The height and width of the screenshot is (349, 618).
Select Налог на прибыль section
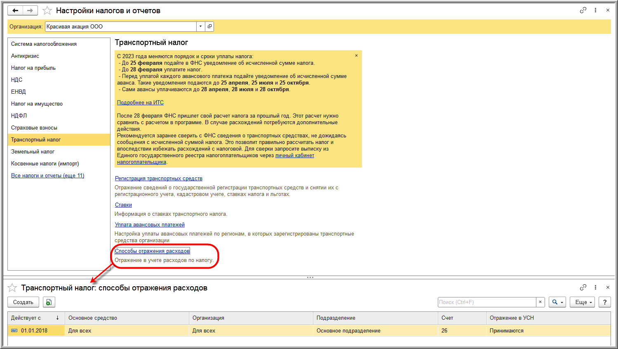(x=59, y=68)
